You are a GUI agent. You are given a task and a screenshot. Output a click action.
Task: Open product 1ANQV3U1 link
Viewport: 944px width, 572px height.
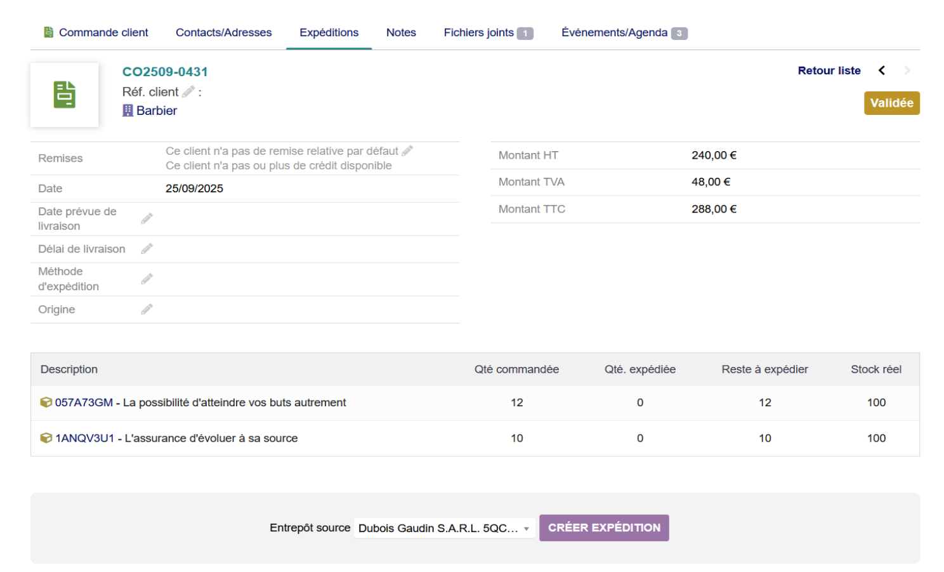[x=84, y=438]
